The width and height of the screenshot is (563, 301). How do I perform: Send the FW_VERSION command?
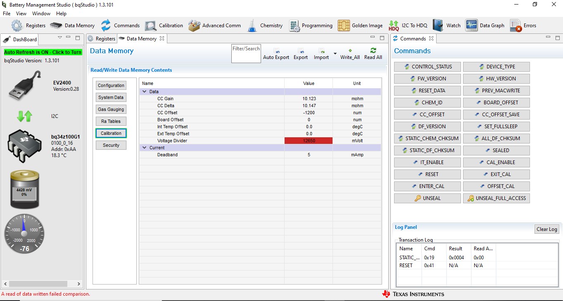[428, 79]
